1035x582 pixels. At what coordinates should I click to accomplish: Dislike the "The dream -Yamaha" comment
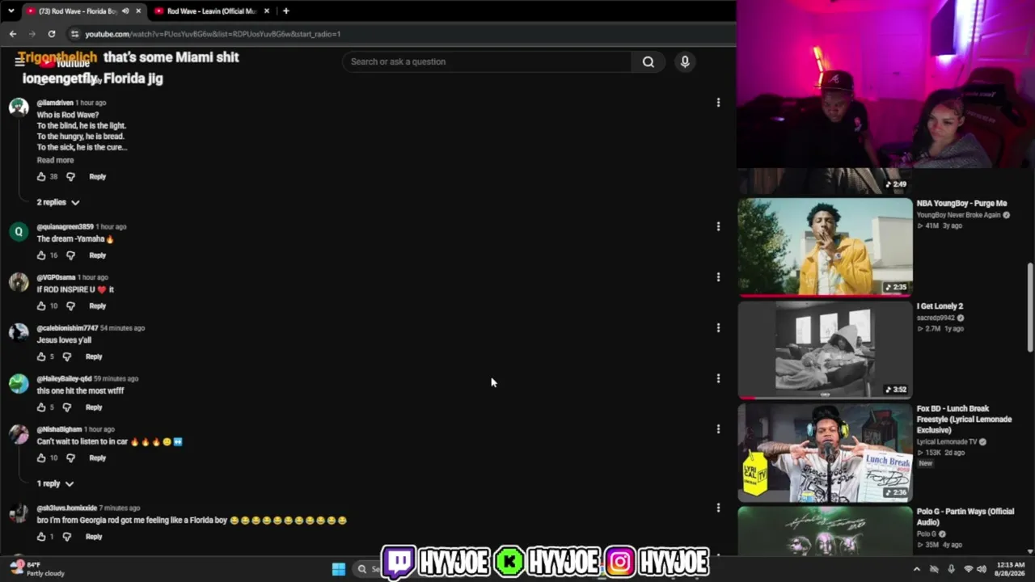click(x=70, y=255)
